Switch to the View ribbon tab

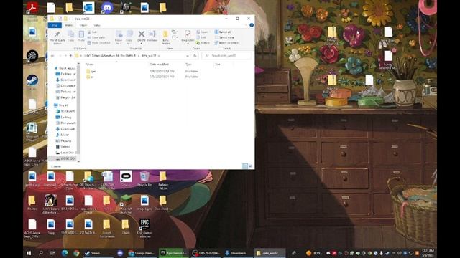point(97,25)
